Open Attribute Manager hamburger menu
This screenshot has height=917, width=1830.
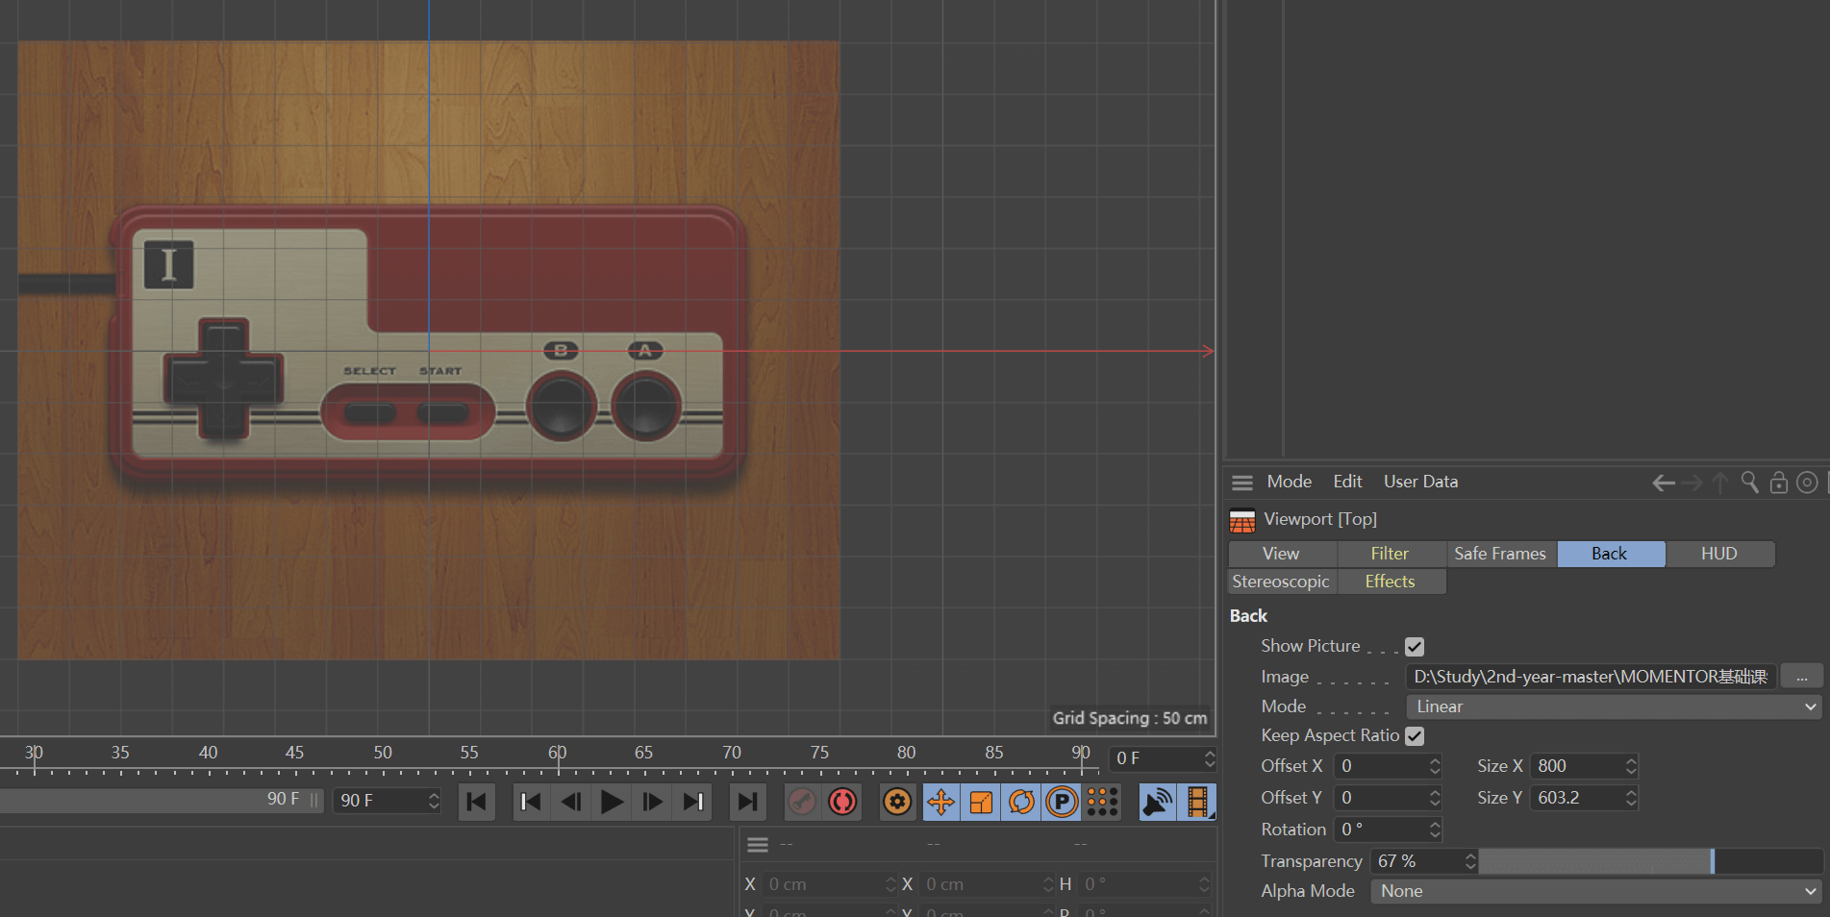(1242, 483)
